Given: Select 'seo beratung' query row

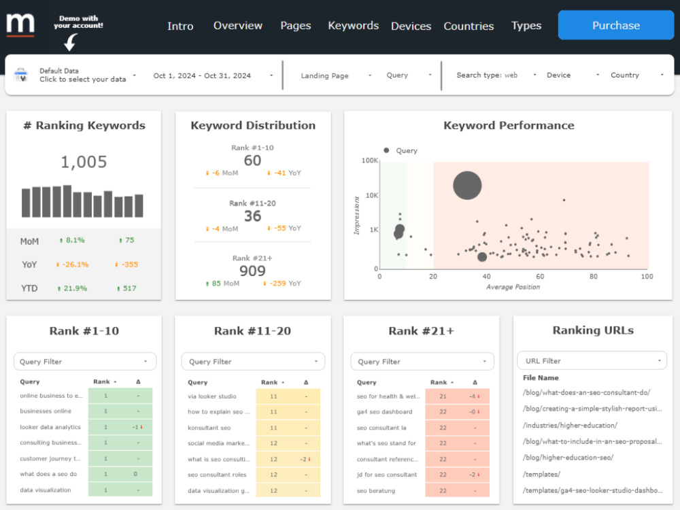Looking at the screenshot, I should point(422,490).
